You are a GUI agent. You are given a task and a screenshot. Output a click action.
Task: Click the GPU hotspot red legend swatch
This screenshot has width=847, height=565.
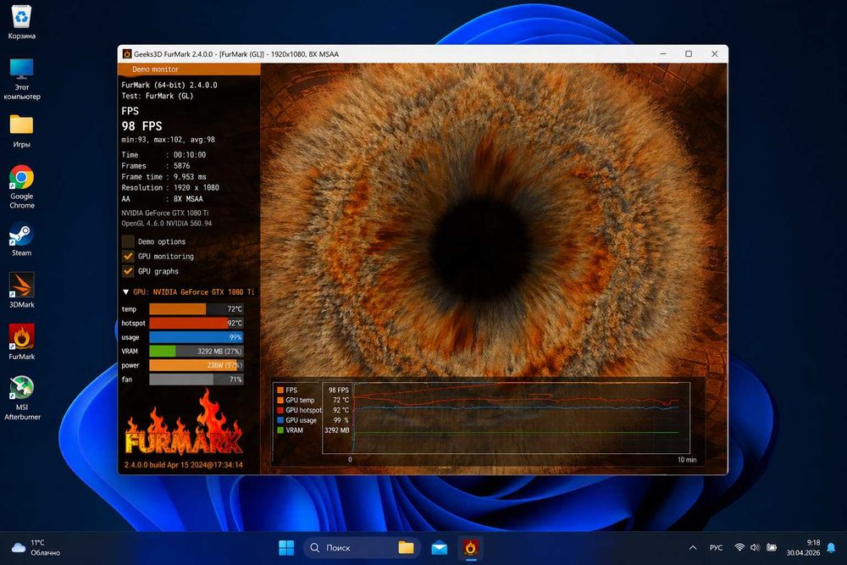click(280, 411)
